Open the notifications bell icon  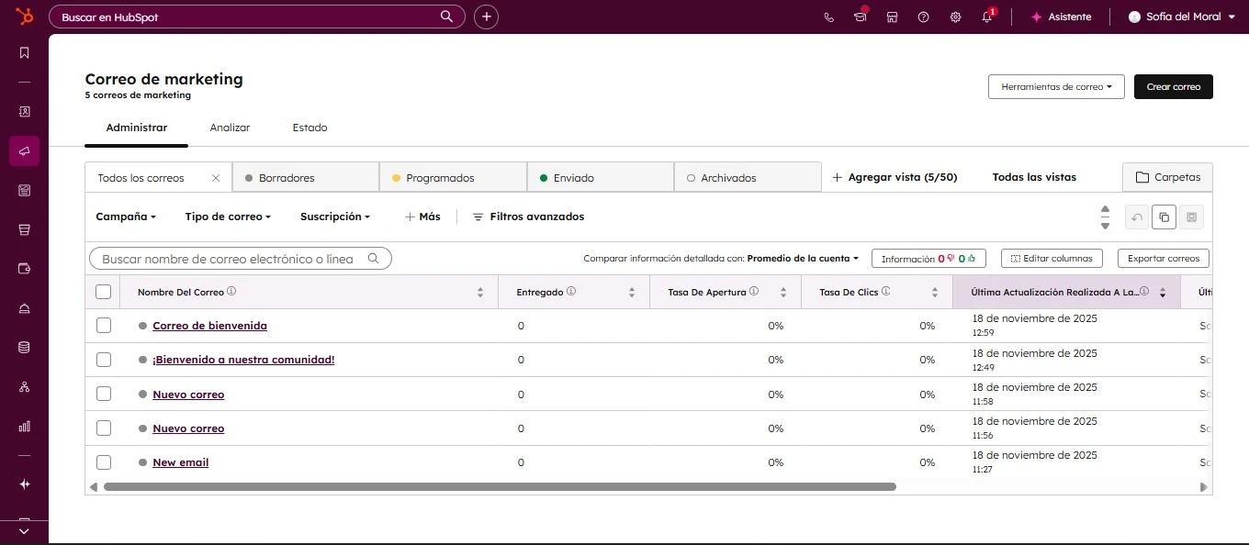click(986, 17)
